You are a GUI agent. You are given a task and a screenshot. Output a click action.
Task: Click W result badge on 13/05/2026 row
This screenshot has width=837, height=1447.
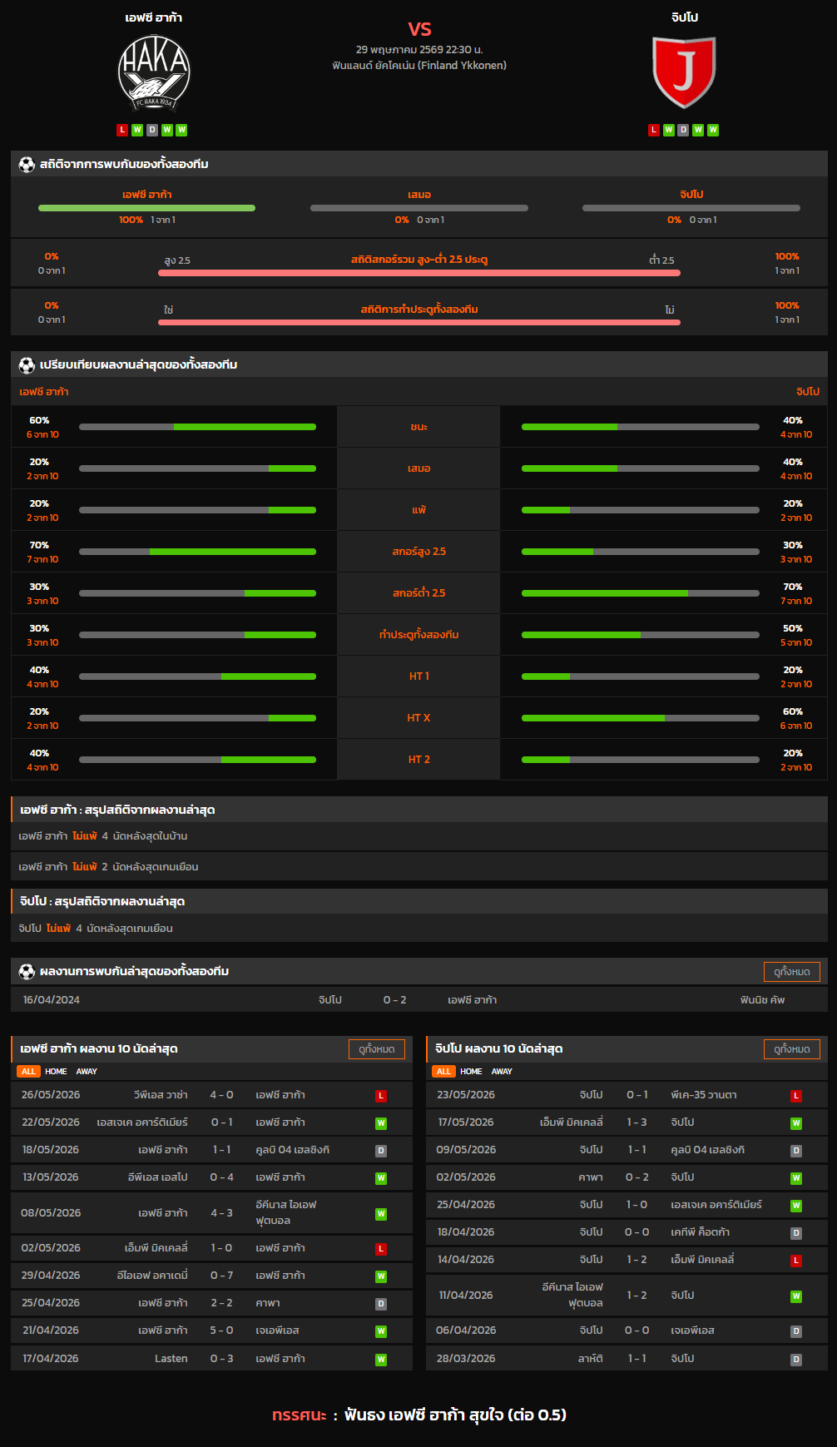coord(381,1178)
